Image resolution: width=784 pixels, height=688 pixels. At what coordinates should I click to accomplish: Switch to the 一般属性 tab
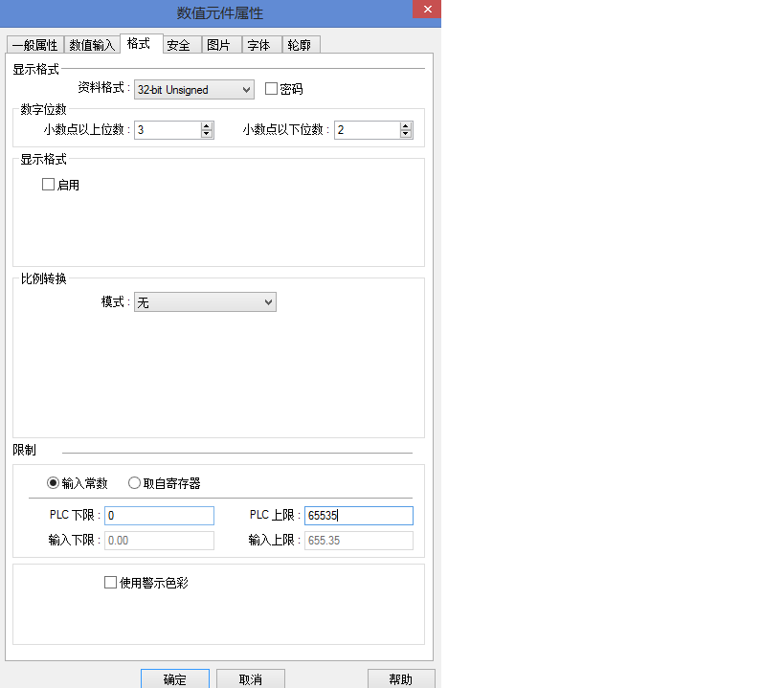[34, 45]
